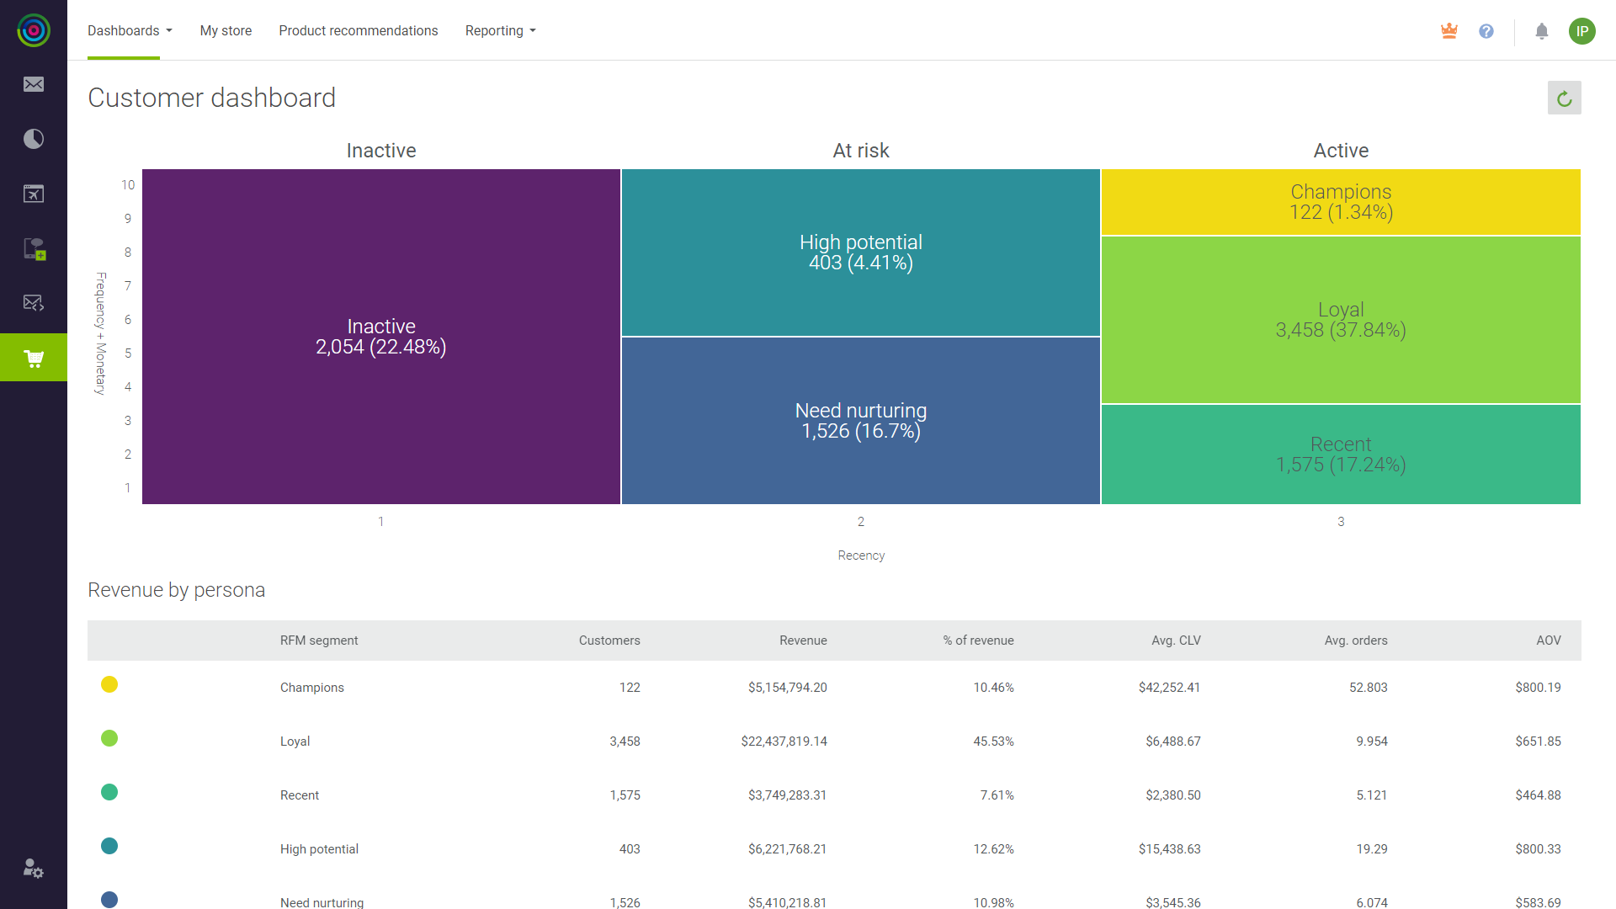Click the orange crown upgrade icon
The image size is (1616, 909).
coord(1449,31)
